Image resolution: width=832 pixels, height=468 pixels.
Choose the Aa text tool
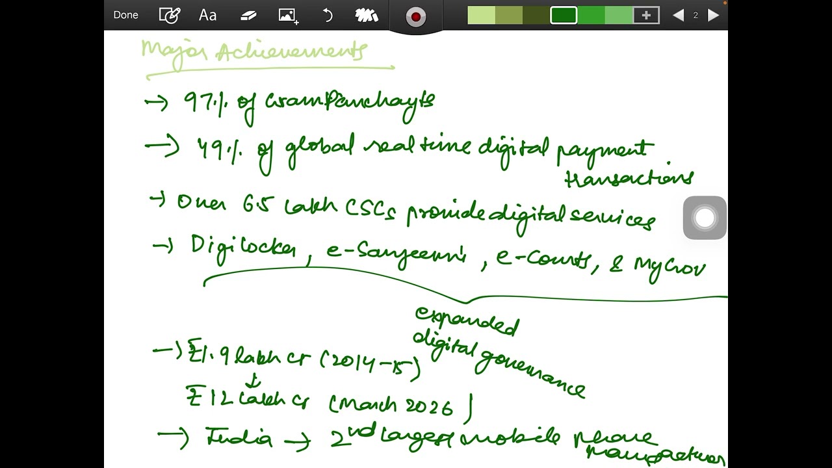coord(207,15)
